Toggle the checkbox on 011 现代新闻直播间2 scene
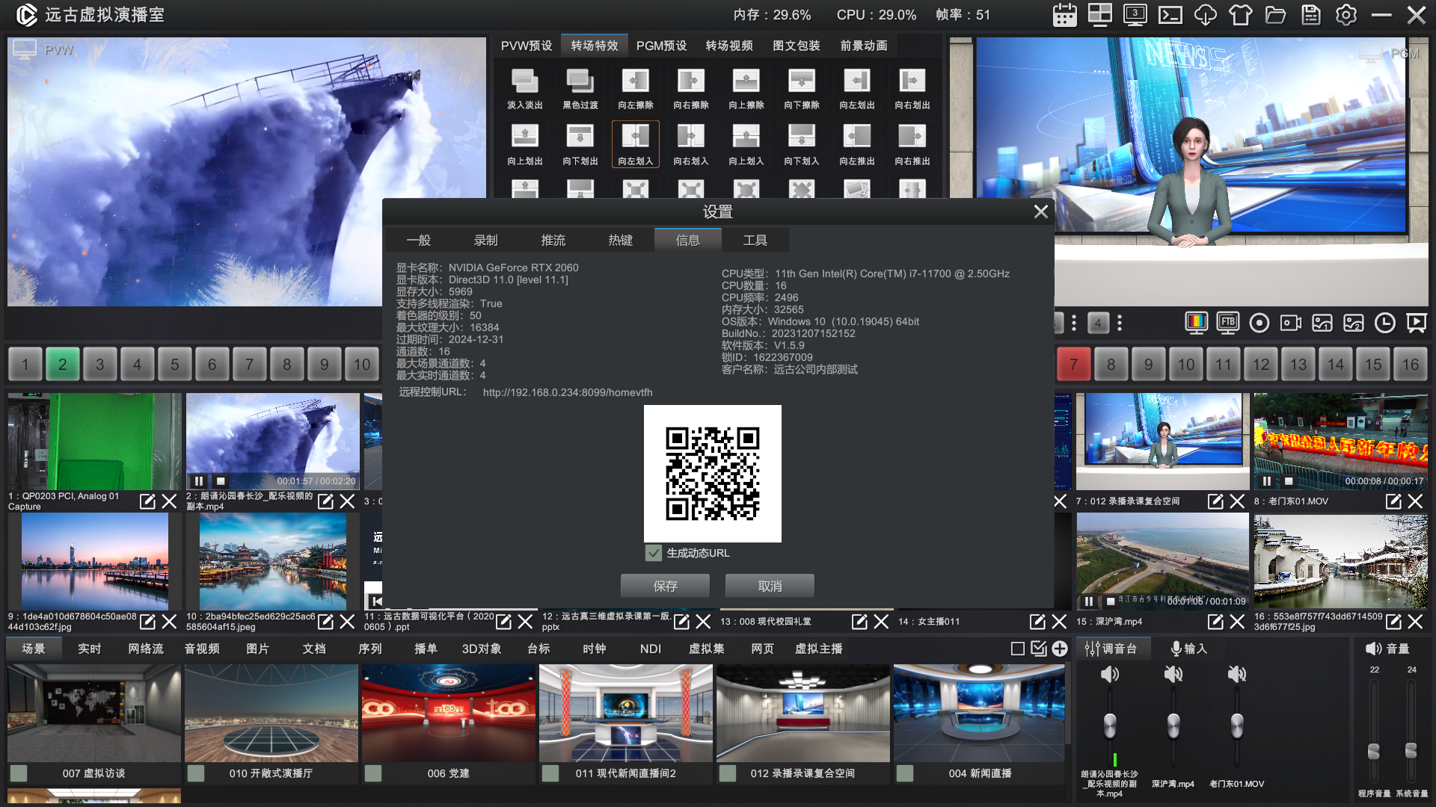 550,773
